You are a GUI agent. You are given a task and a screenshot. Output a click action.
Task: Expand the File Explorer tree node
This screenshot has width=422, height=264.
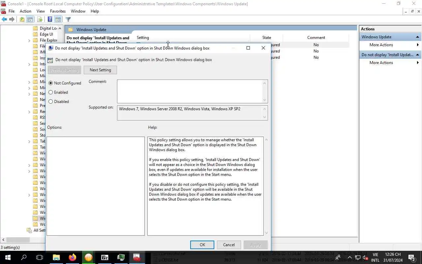coord(29,40)
